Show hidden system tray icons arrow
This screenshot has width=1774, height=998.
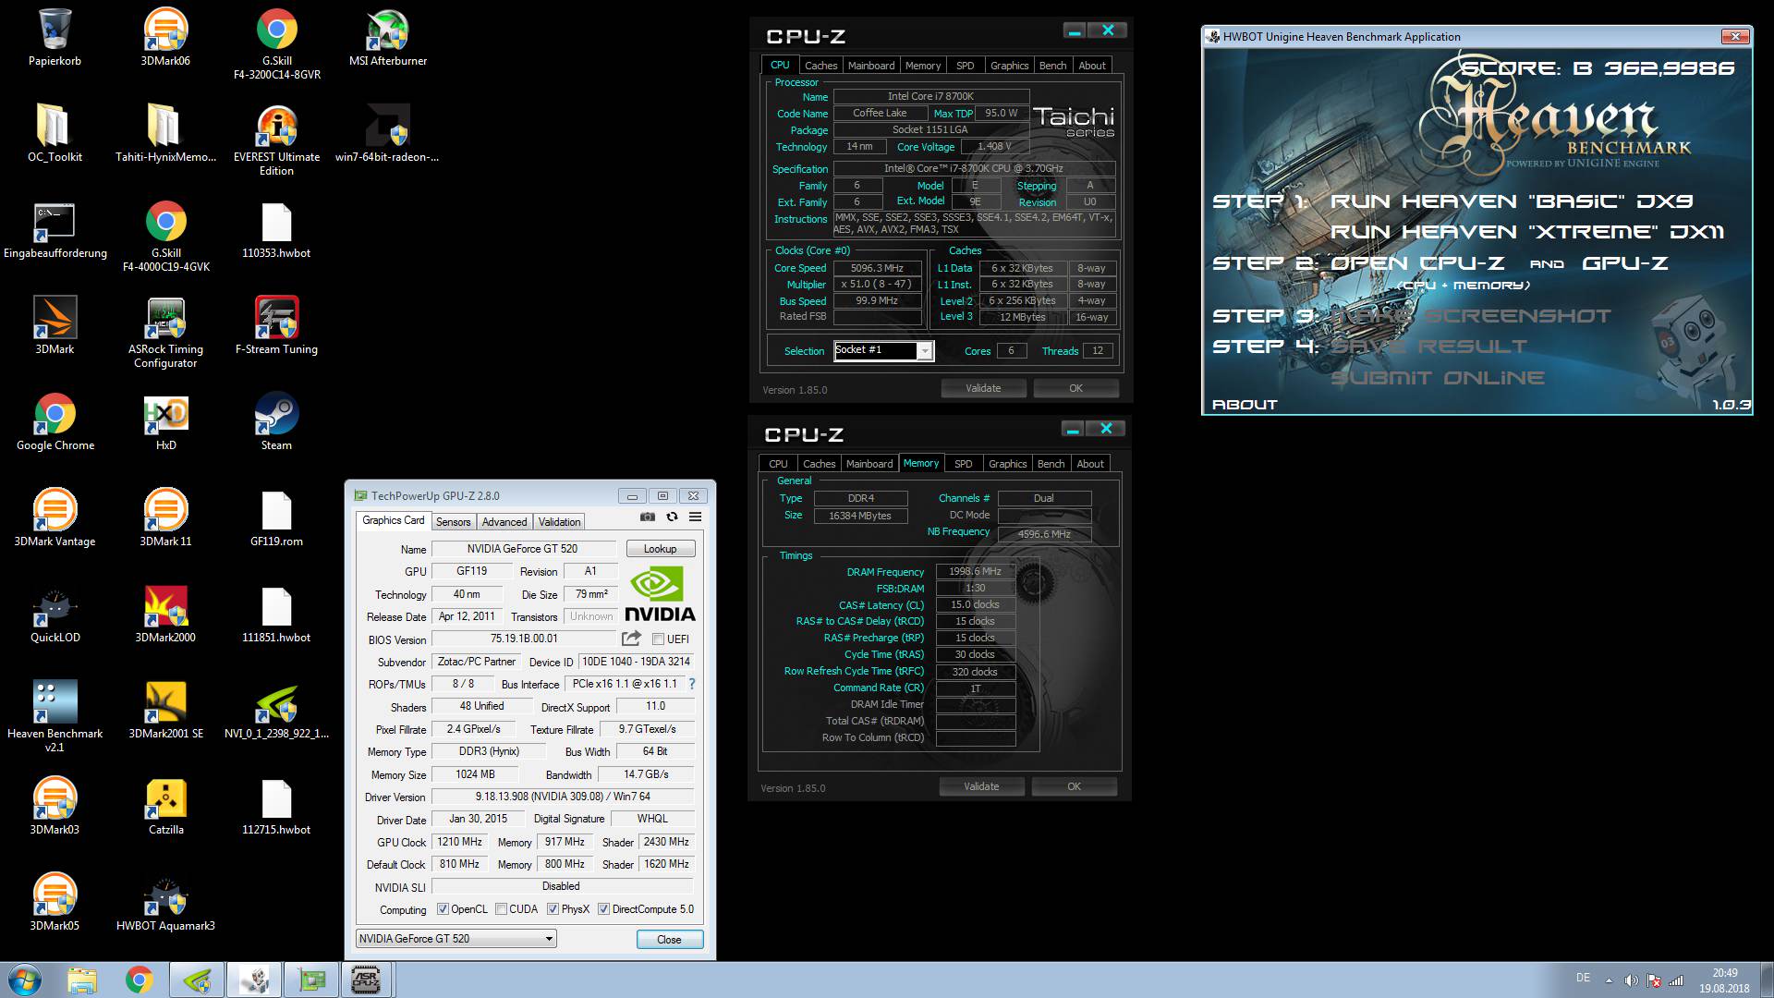(x=1609, y=980)
